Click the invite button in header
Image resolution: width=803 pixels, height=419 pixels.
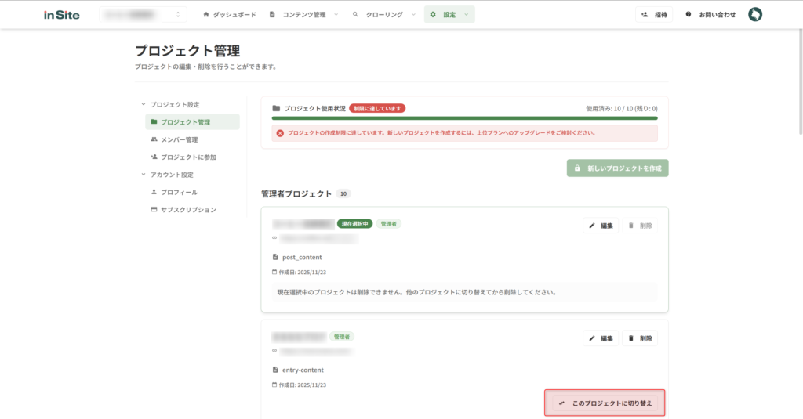[654, 15]
